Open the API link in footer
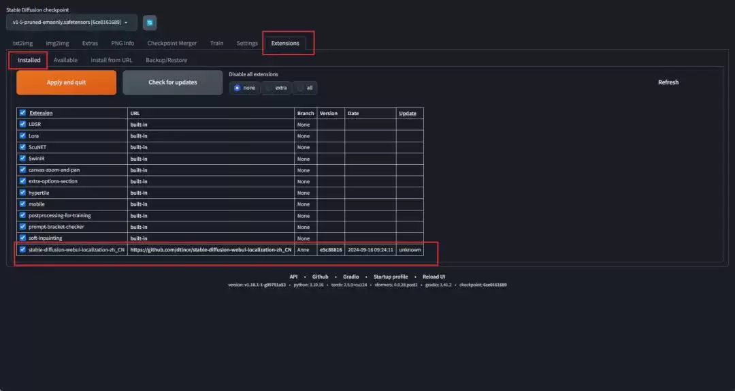The width and height of the screenshot is (735, 391). click(x=293, y=277)
